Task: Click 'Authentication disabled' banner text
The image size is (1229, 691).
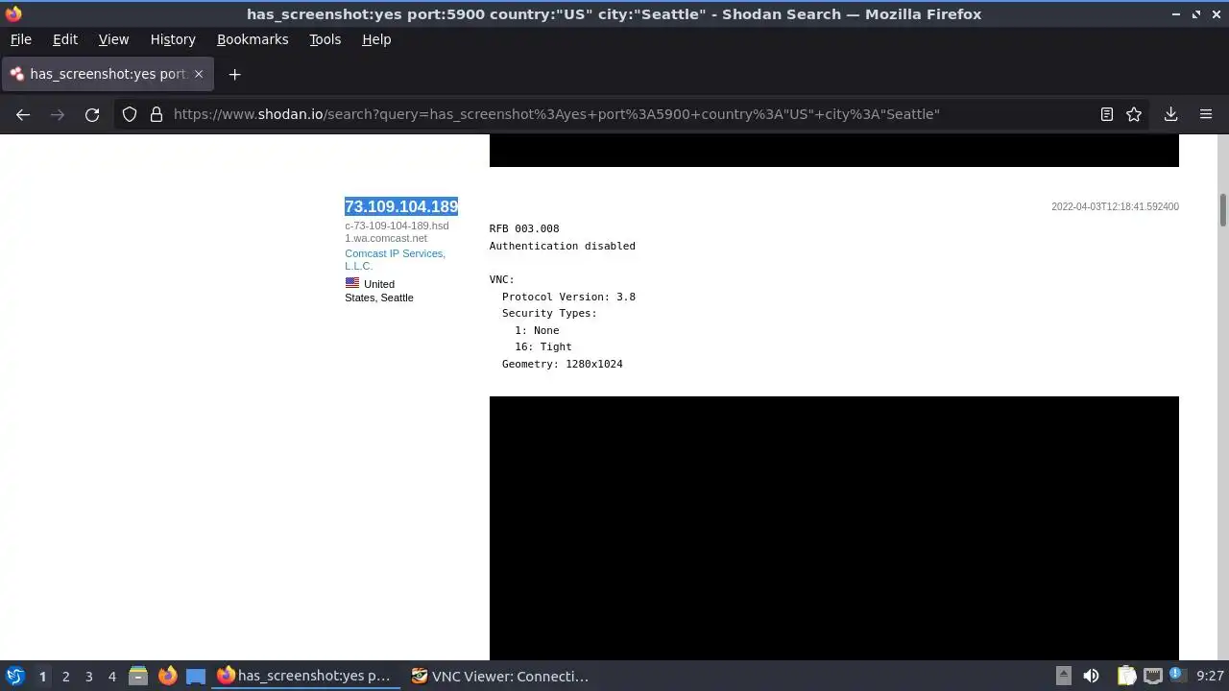Action: [562, 246]
